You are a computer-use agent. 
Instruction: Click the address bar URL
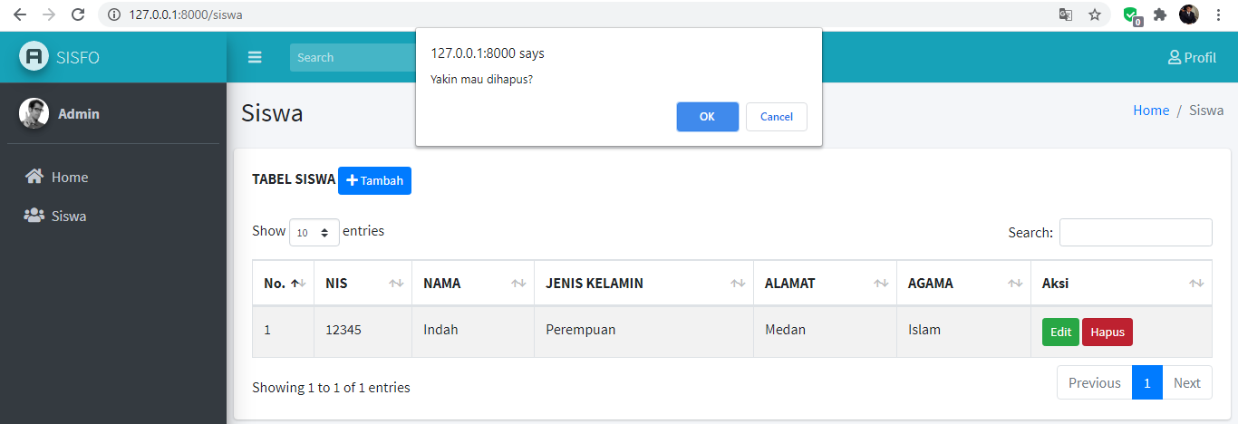[x=186, y=14]
